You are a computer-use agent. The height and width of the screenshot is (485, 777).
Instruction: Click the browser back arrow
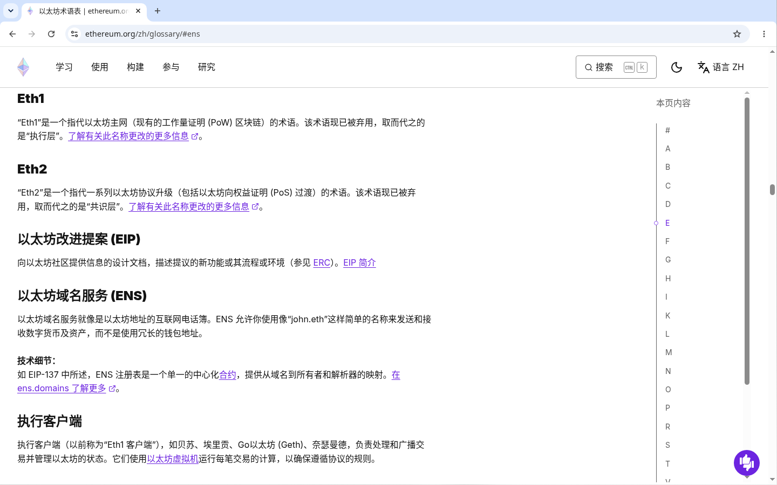pos(12,33)
